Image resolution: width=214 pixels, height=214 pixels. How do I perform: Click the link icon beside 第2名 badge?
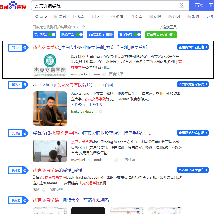pos(25,85)
